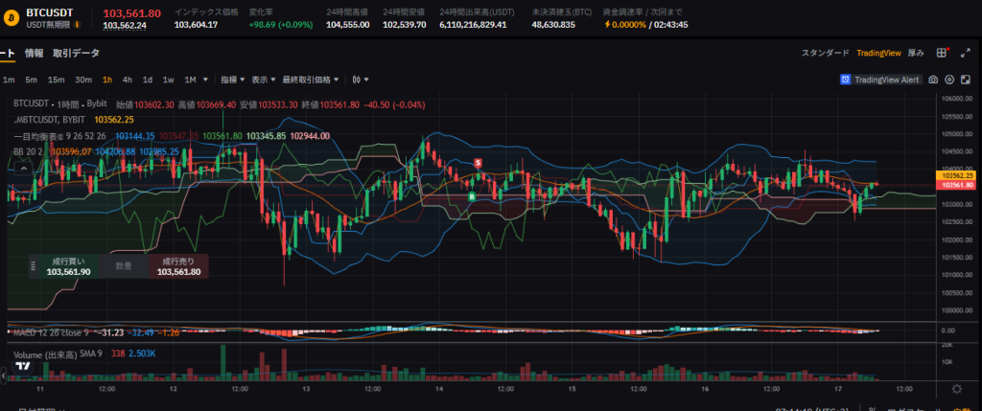Image resolution: width=982 pixels, height=411 pixels.
Task: Click the TradingView logo on chart
Action: (x=24, y=365)
